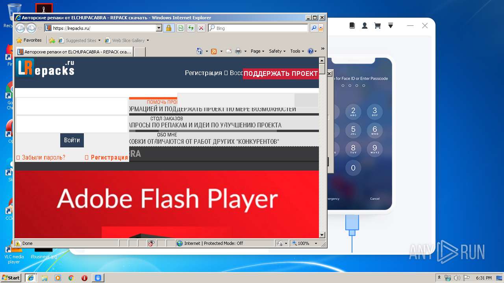Open a new blank tab
The width and height of the screenshot is (504, 283).
click(140, 51)
